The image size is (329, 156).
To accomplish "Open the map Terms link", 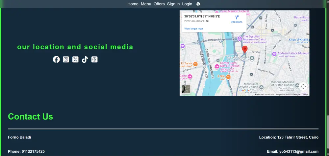I will click(x=305, y=95).
